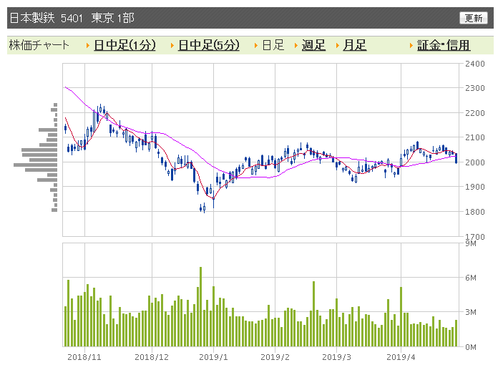Click the orange arrow before 週足
This screenshot has height=380, width=503.
tap(296, 46)
